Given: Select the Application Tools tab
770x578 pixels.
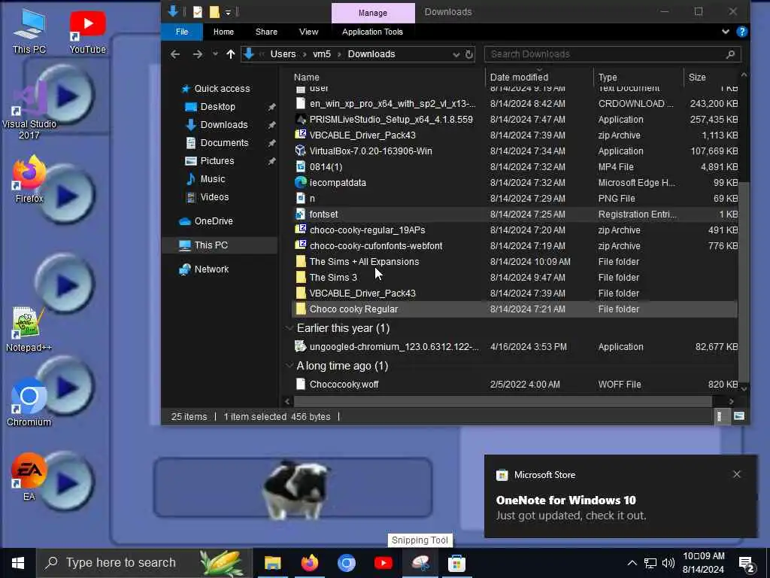Looking at the screenshot, I should point(372,32).
